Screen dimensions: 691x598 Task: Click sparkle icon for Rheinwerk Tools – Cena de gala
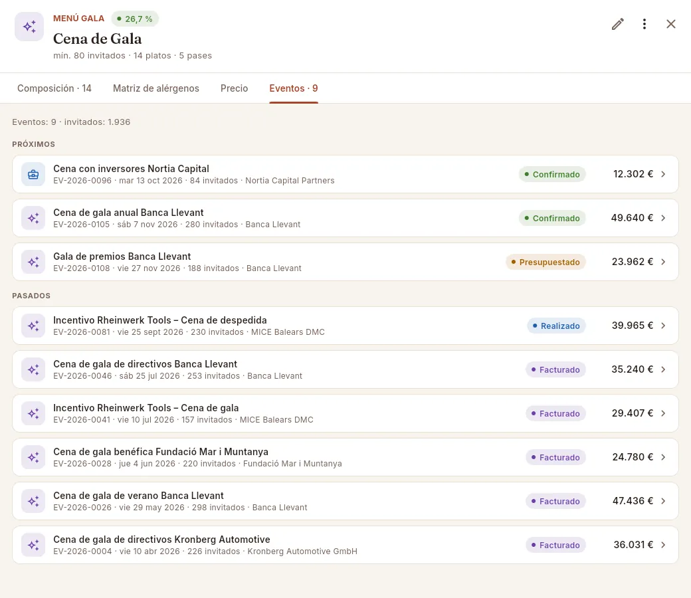pos(33,413)
